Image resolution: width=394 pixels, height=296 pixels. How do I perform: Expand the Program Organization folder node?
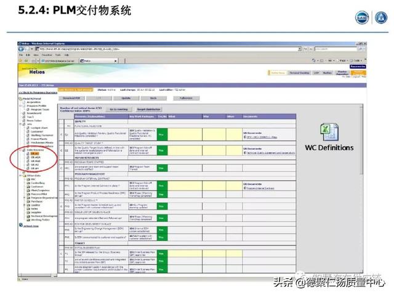pos(25,198)
